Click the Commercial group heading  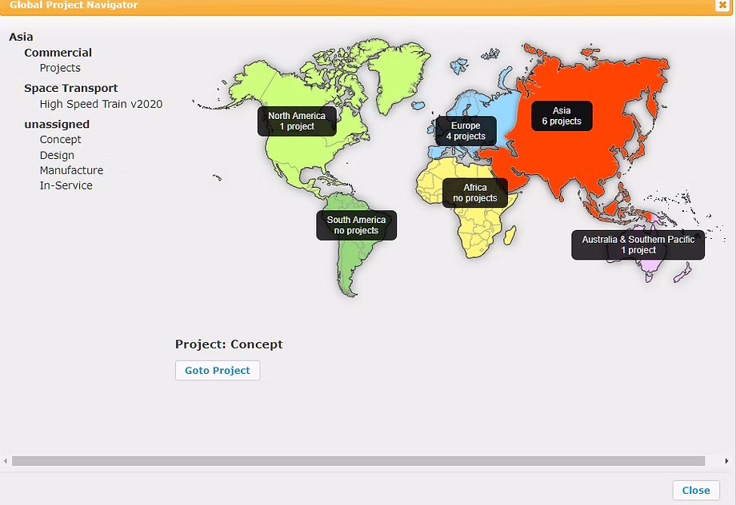[58, 53]
